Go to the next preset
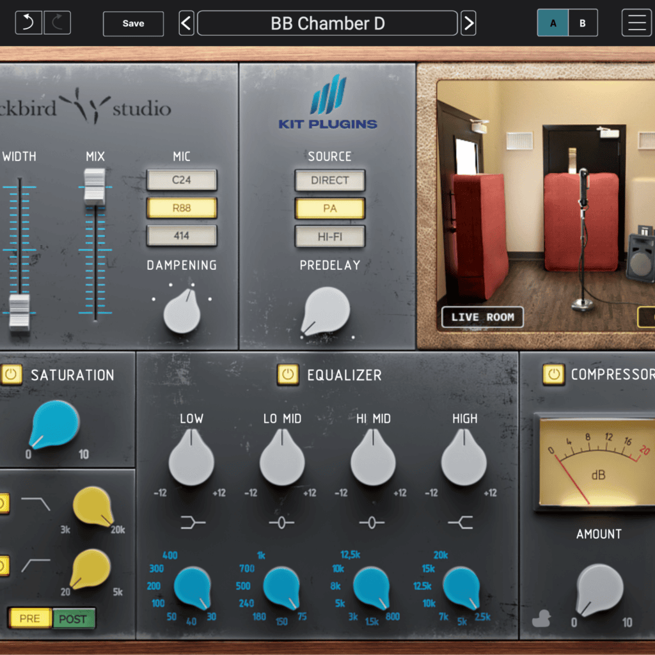Screen dimensions: 655x655 (468, 24)
